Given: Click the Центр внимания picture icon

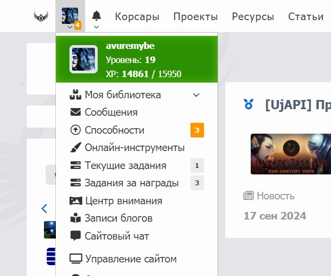Looking at the screenshot, I should (76, 201).
